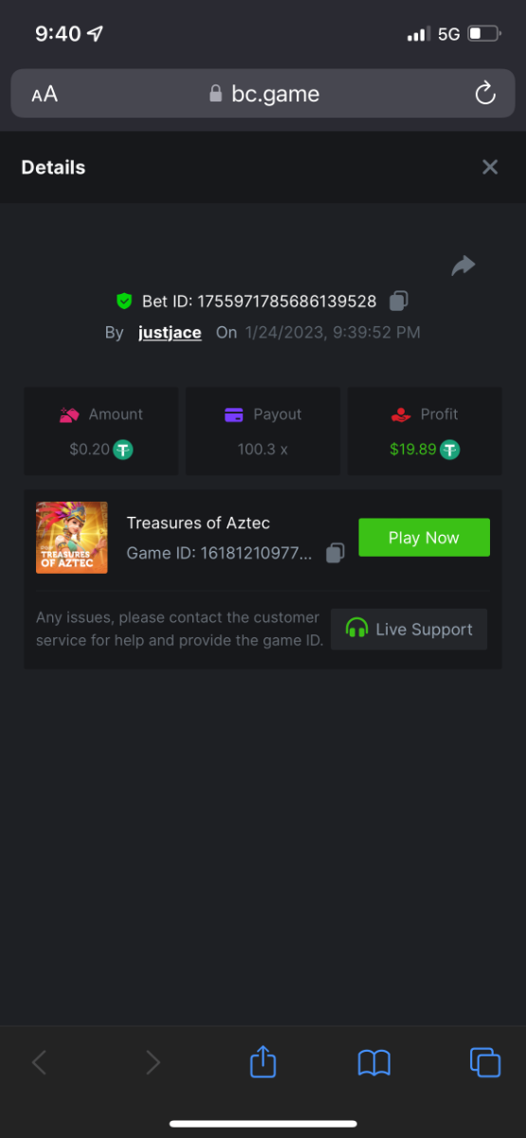Go forward with Safari forward arrow

(153, 1062)
